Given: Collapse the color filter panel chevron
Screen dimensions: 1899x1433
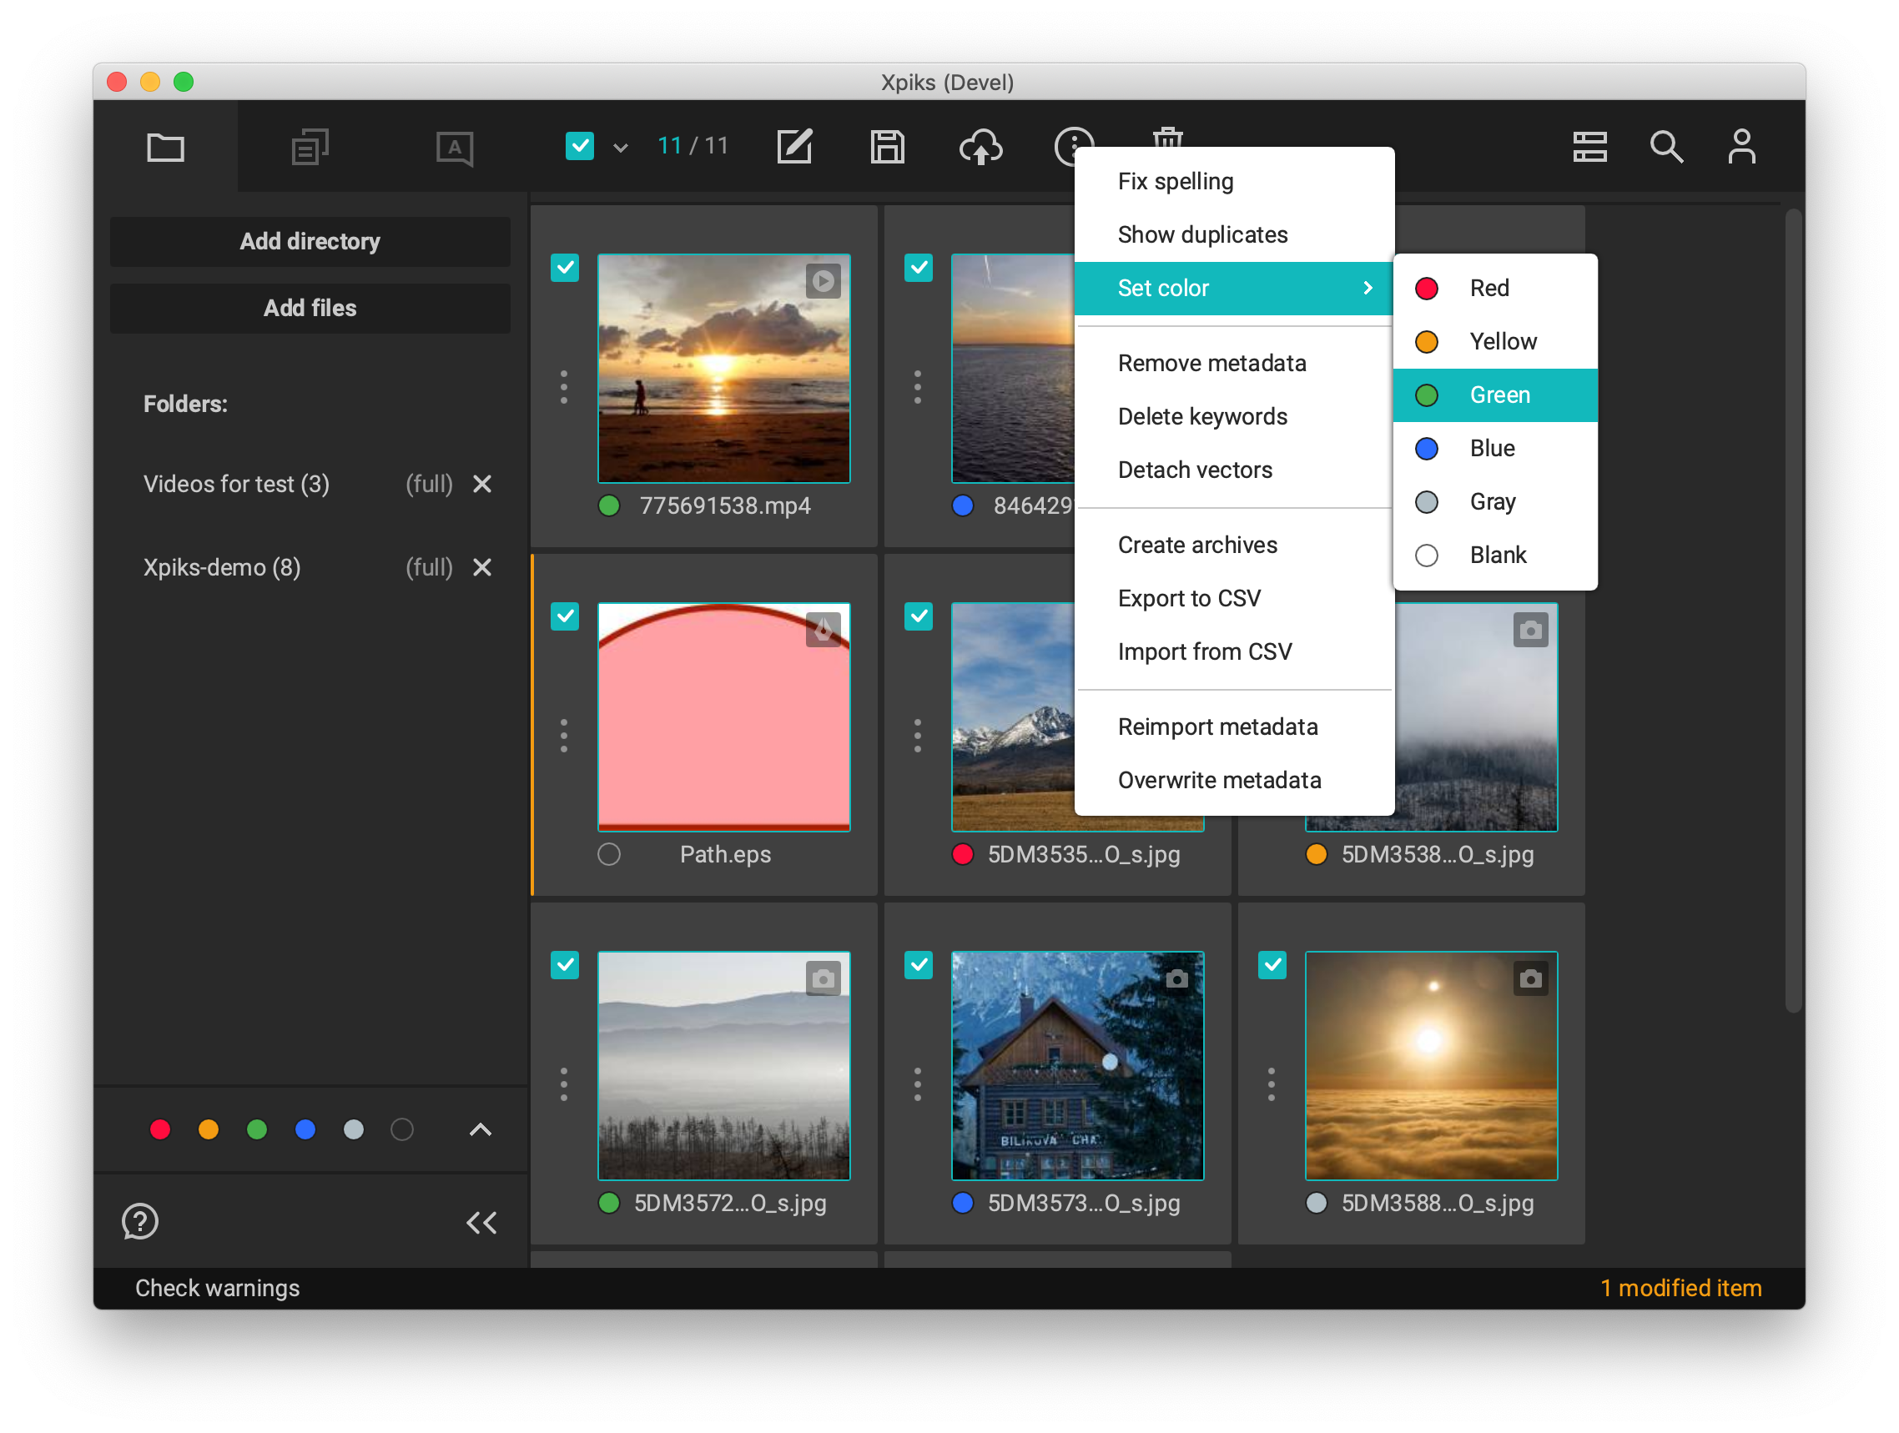Looking at the screenshot, I should [x=481, y=1129].
